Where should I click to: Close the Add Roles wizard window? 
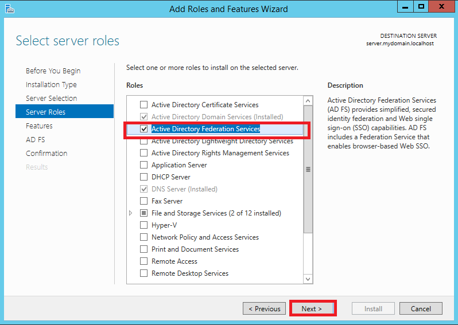(x=442, y=6)
